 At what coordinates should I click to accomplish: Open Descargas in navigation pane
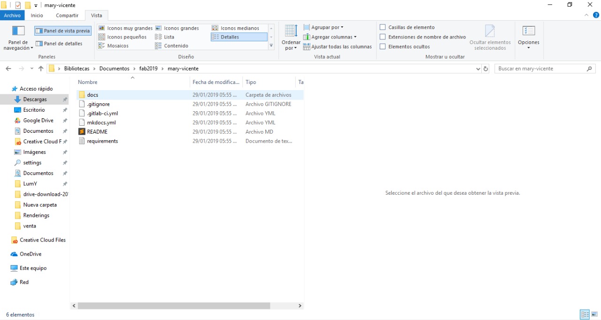click(x=35, y=99)
